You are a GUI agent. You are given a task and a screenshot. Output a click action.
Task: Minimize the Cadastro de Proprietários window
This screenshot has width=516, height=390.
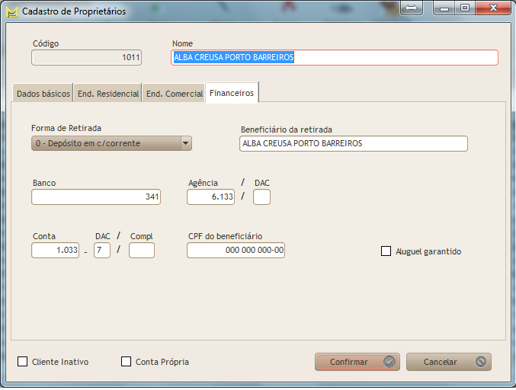pyautogui.click(x=445, y=8)
